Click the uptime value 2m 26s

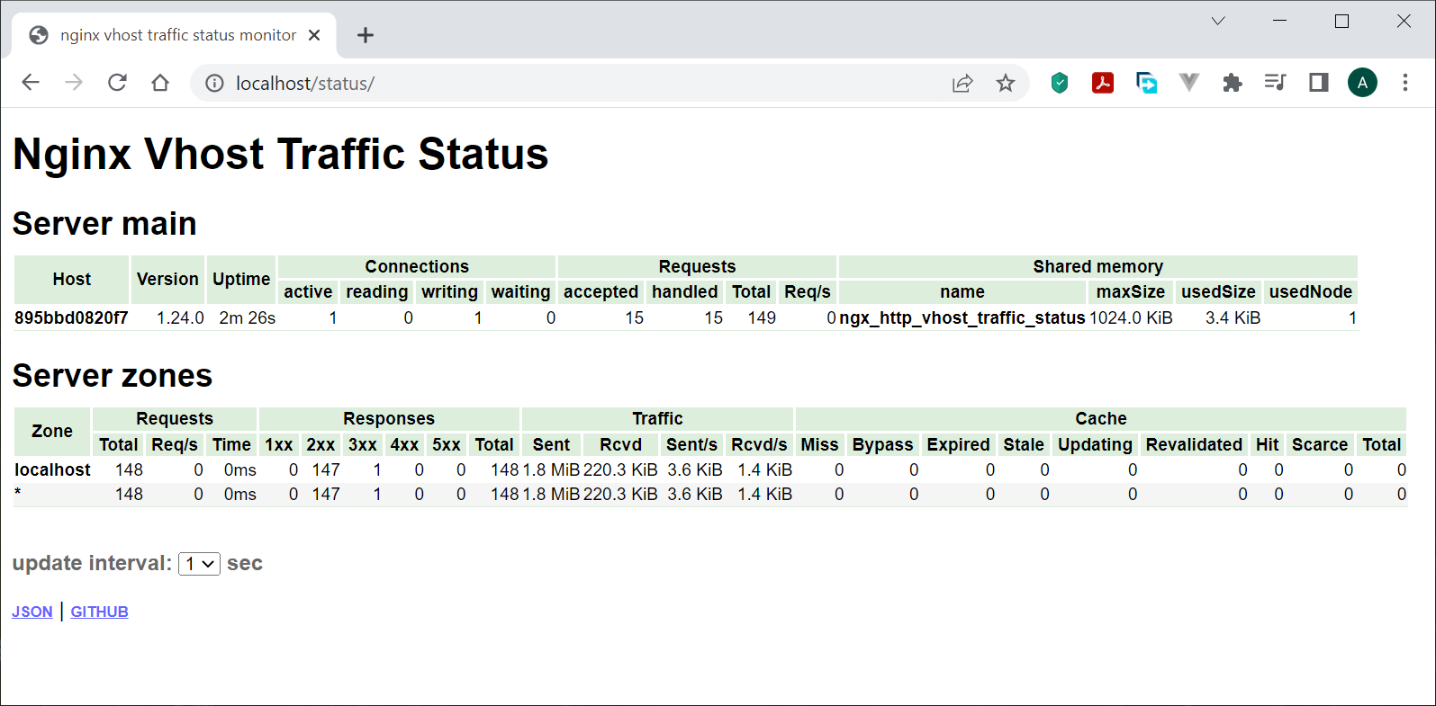tap(248, 317)
